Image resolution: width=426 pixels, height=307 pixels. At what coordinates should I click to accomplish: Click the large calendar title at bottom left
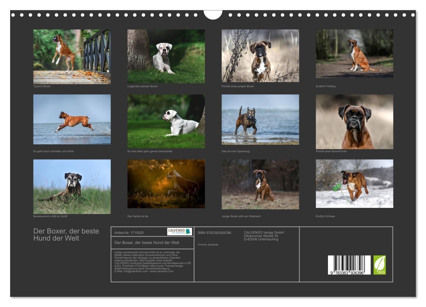pyautogui.click(x=66, y=235)
